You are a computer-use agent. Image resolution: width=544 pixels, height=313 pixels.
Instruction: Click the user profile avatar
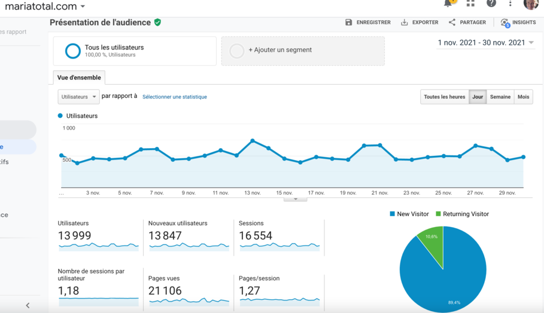tap(530, 4)
